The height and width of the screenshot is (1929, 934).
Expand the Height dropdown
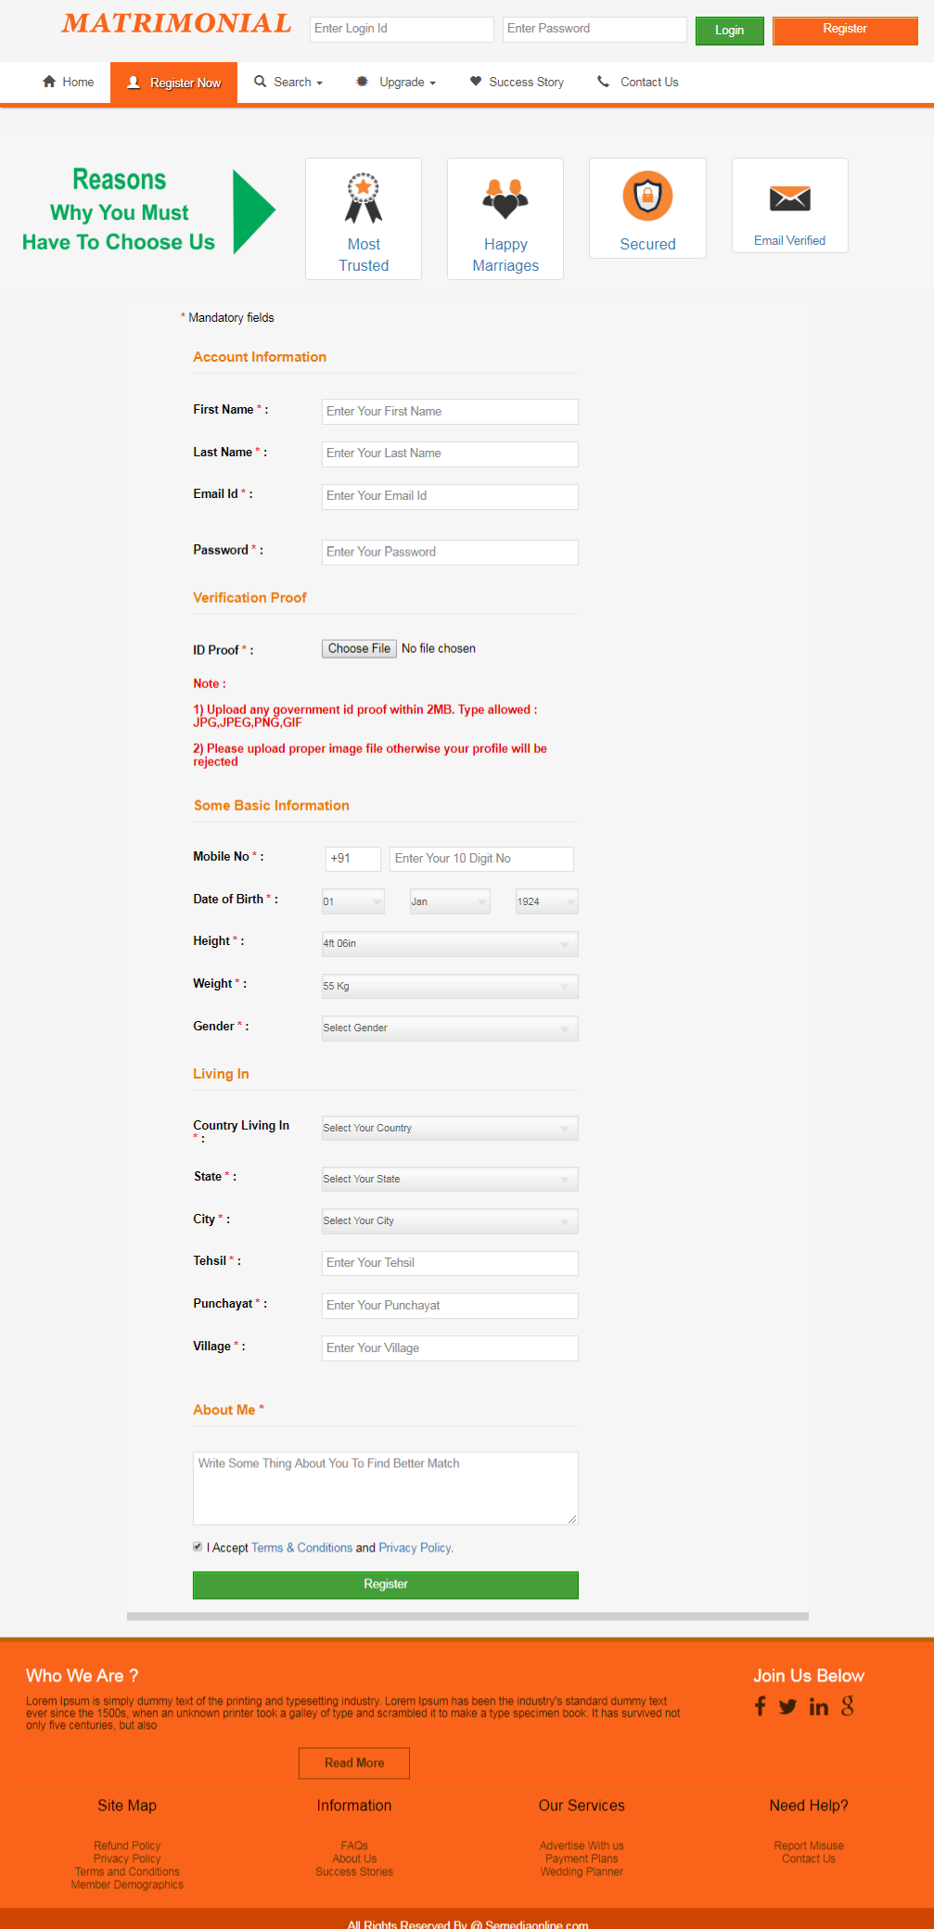click(x=450, y=944)
